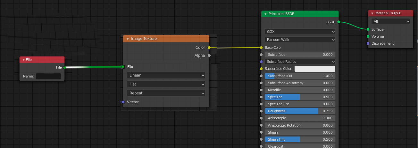Click the Specular Tint input socket
Viewport: 418px width, 148px height.
click(261, 104)
